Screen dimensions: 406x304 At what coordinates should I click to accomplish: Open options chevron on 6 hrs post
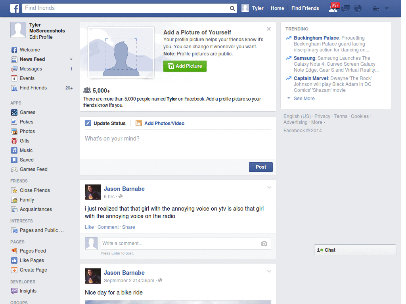coord(269,187)
